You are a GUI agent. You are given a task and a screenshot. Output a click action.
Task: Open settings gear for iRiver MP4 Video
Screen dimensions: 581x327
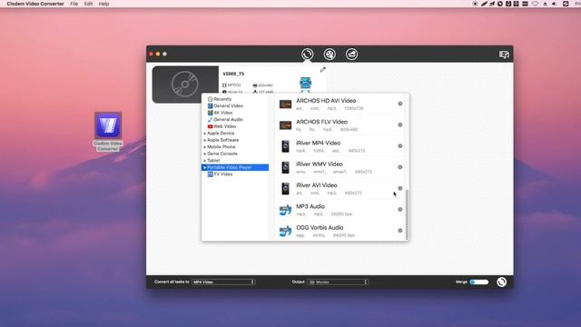399,146
